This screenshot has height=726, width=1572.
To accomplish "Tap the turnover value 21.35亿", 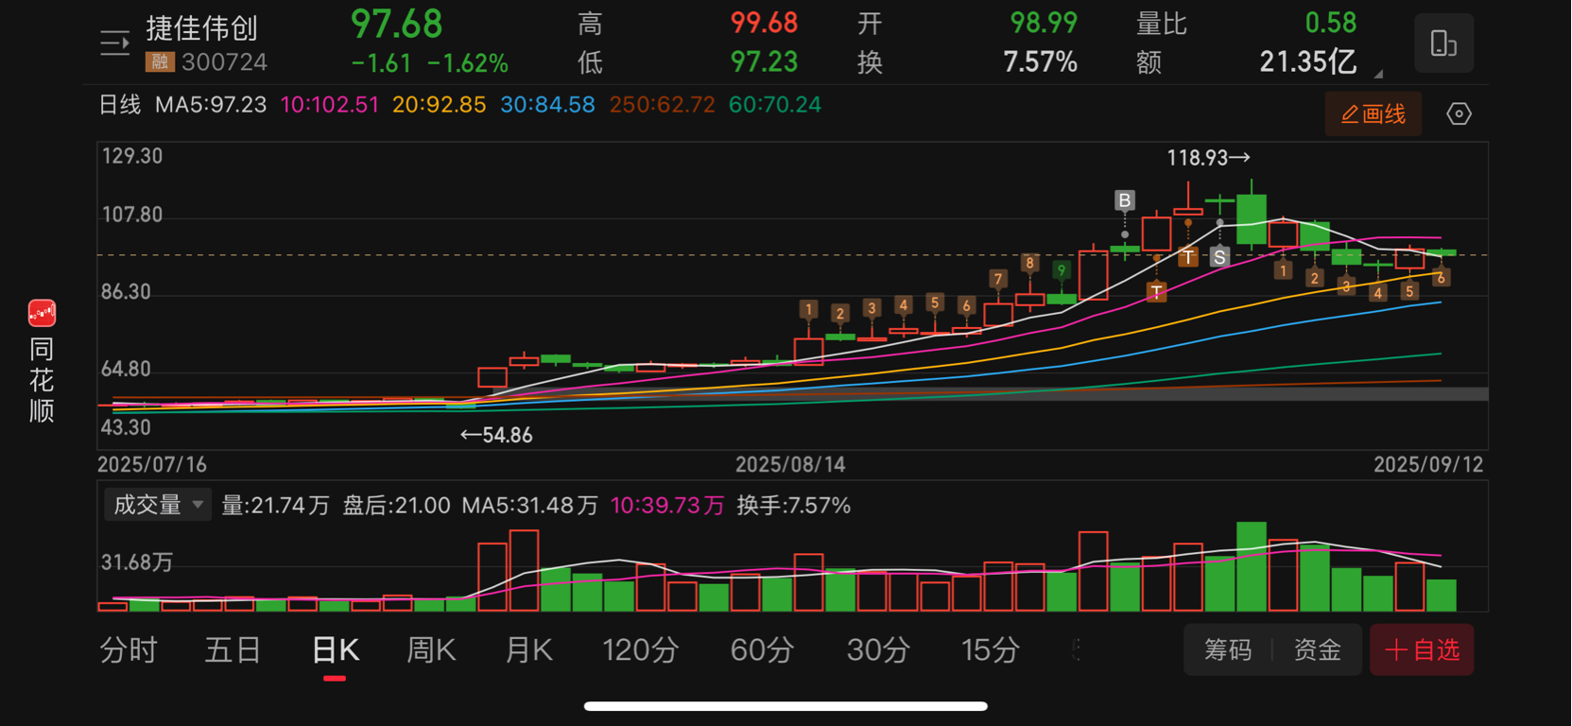I will coord(1308,62).
